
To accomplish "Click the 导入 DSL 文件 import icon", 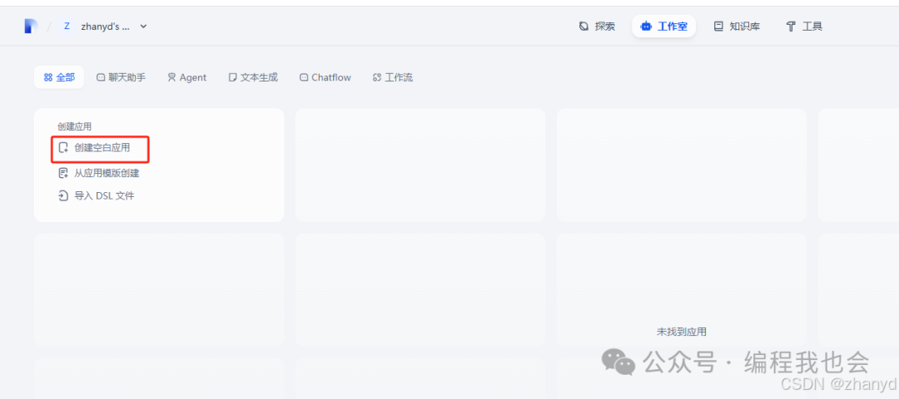I will tap(63, 196).
